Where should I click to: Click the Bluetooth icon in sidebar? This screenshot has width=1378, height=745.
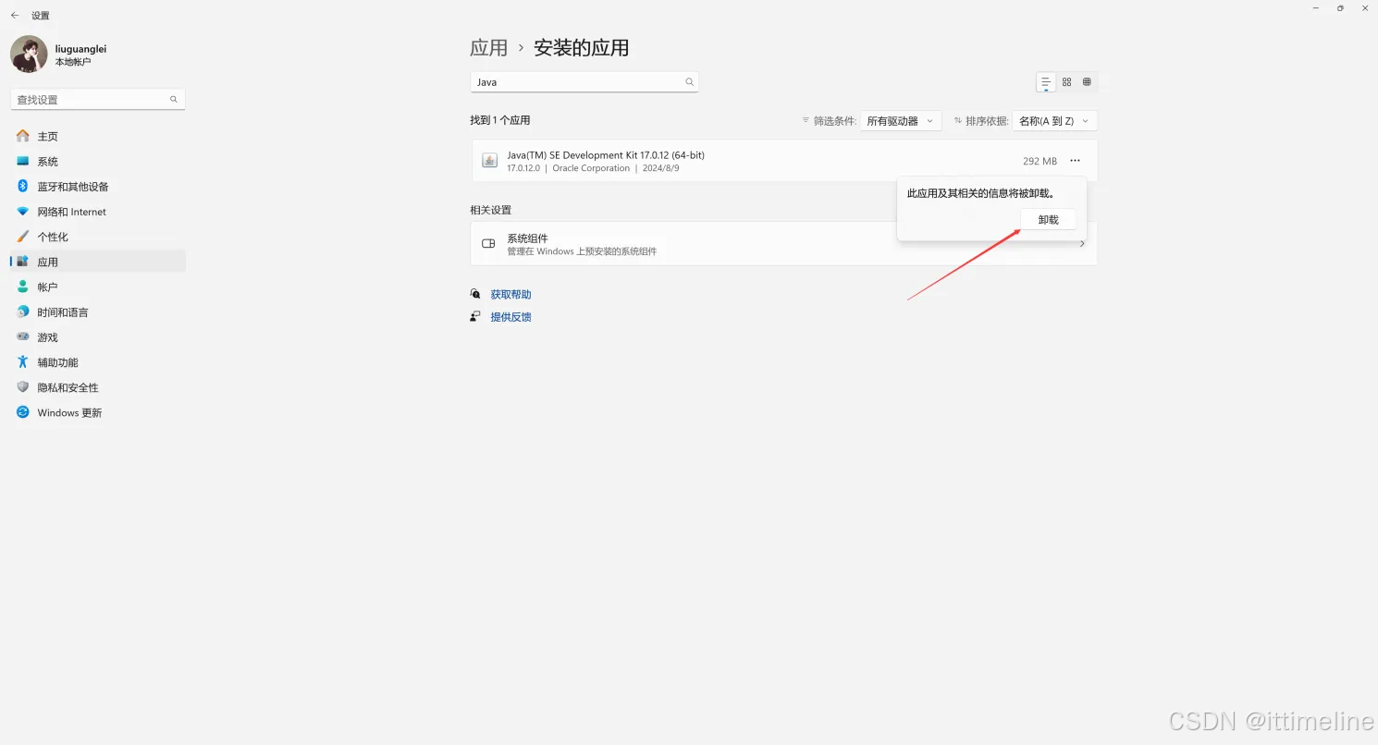tap(23, 186)
